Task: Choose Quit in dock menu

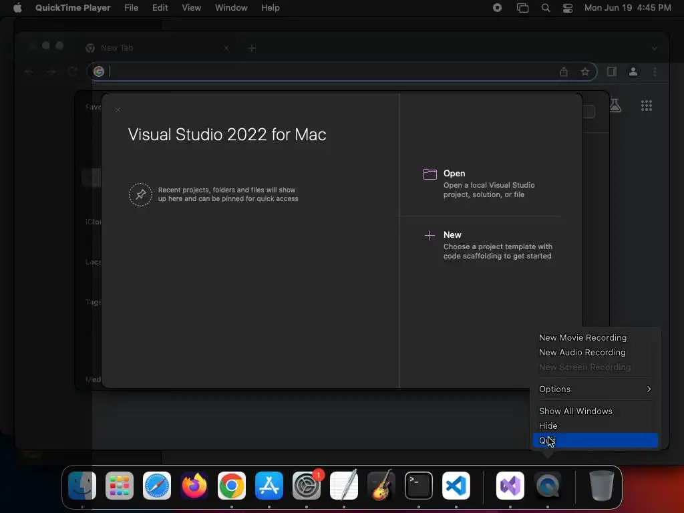Action: click(595, 441)
